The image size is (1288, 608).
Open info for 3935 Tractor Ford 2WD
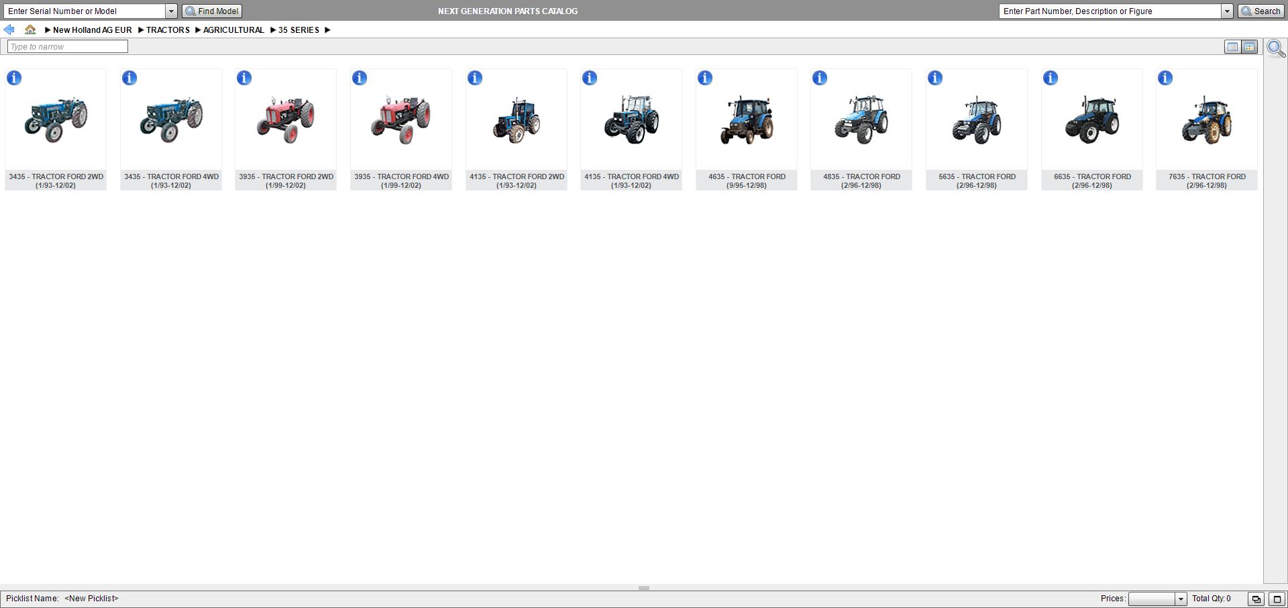point(244,78)
